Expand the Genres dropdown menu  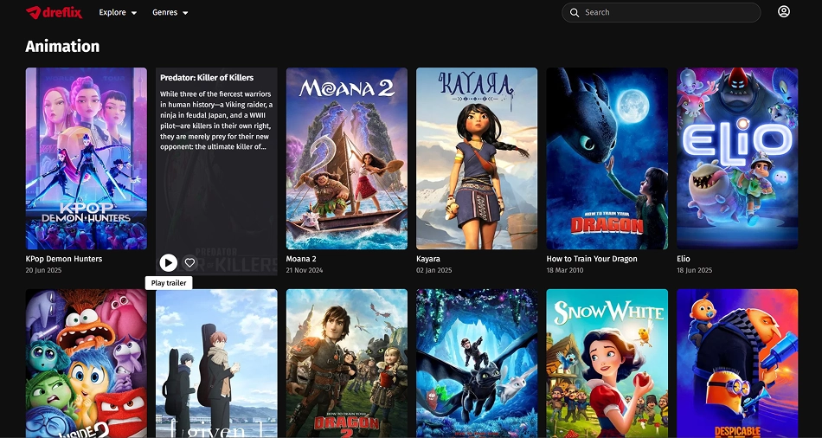click(170, 13)
